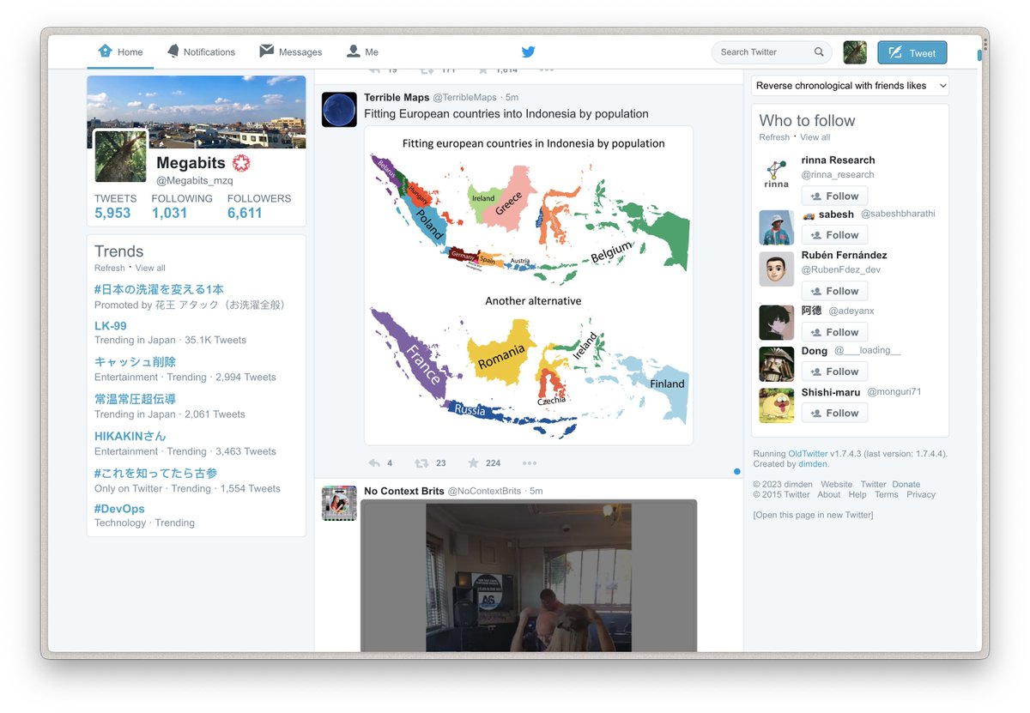Click the Notifications bell icon
This screenshot has height=713, width=1030.
click(173, 51)
